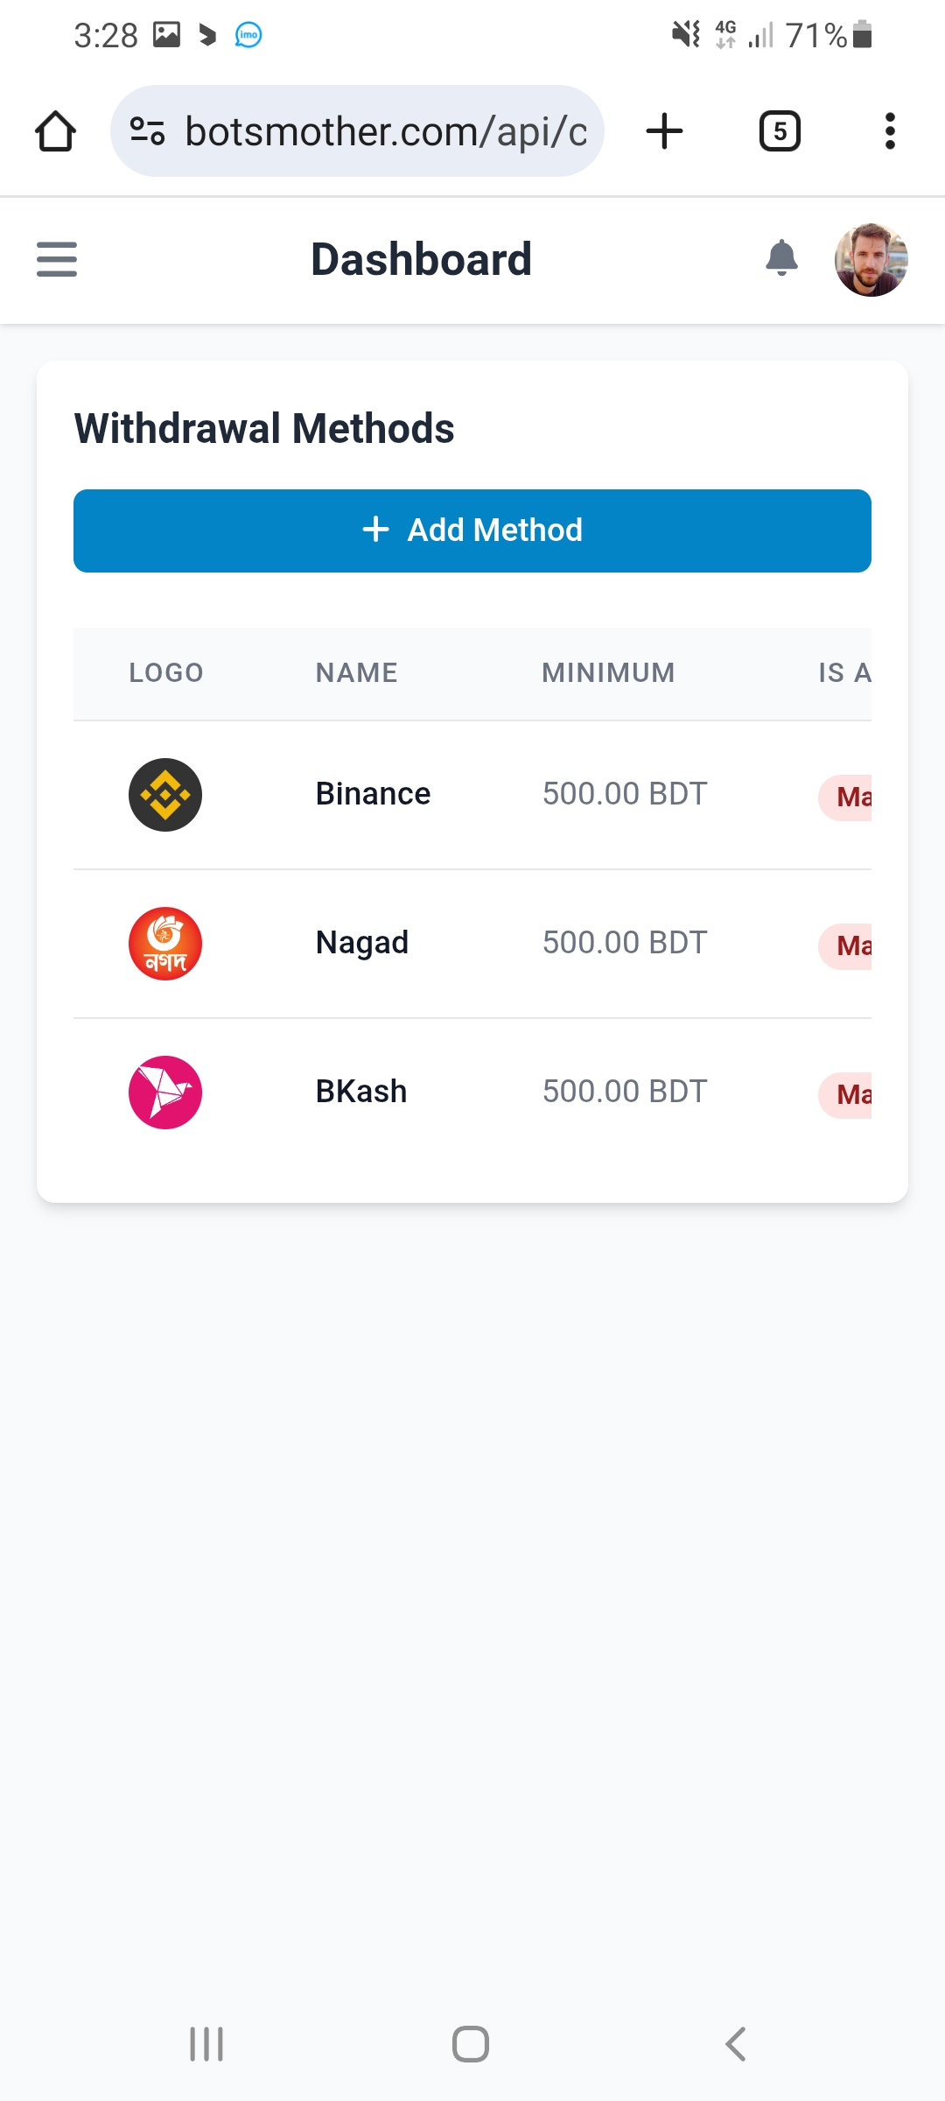Click the Add Method button
945x2101 pixels.
click(x=472, y=531)
